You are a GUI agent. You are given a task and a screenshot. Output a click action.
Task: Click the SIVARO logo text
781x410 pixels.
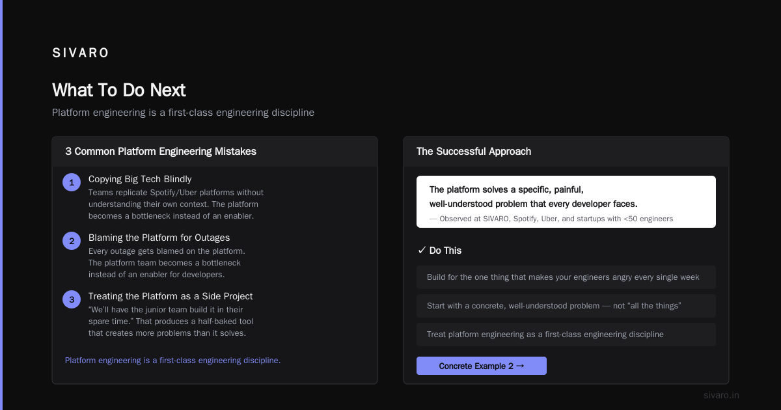point(81,53)
